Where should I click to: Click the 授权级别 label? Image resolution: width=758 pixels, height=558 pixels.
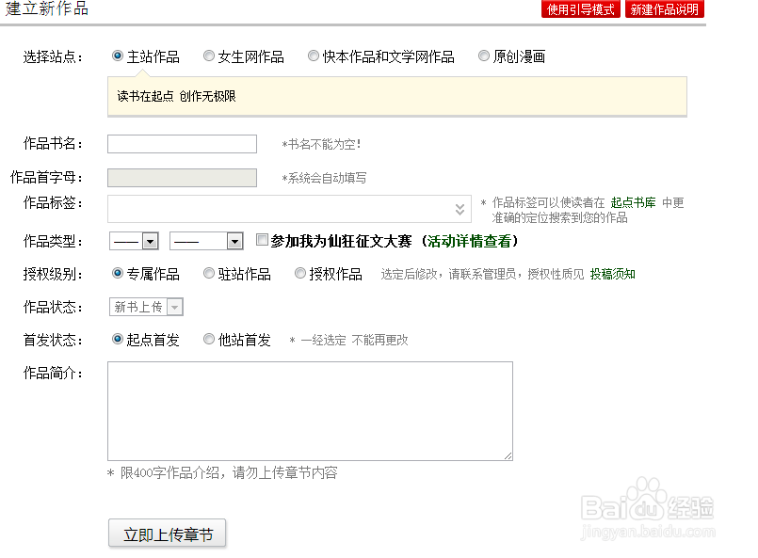click(53, 275)
